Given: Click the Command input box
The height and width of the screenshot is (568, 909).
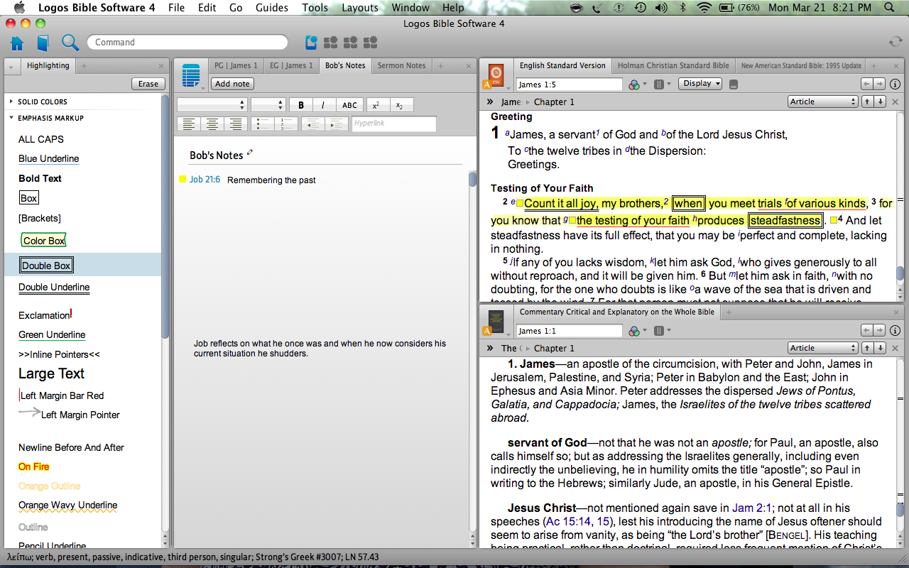Looking at the screenshot, I should [187, 43].
